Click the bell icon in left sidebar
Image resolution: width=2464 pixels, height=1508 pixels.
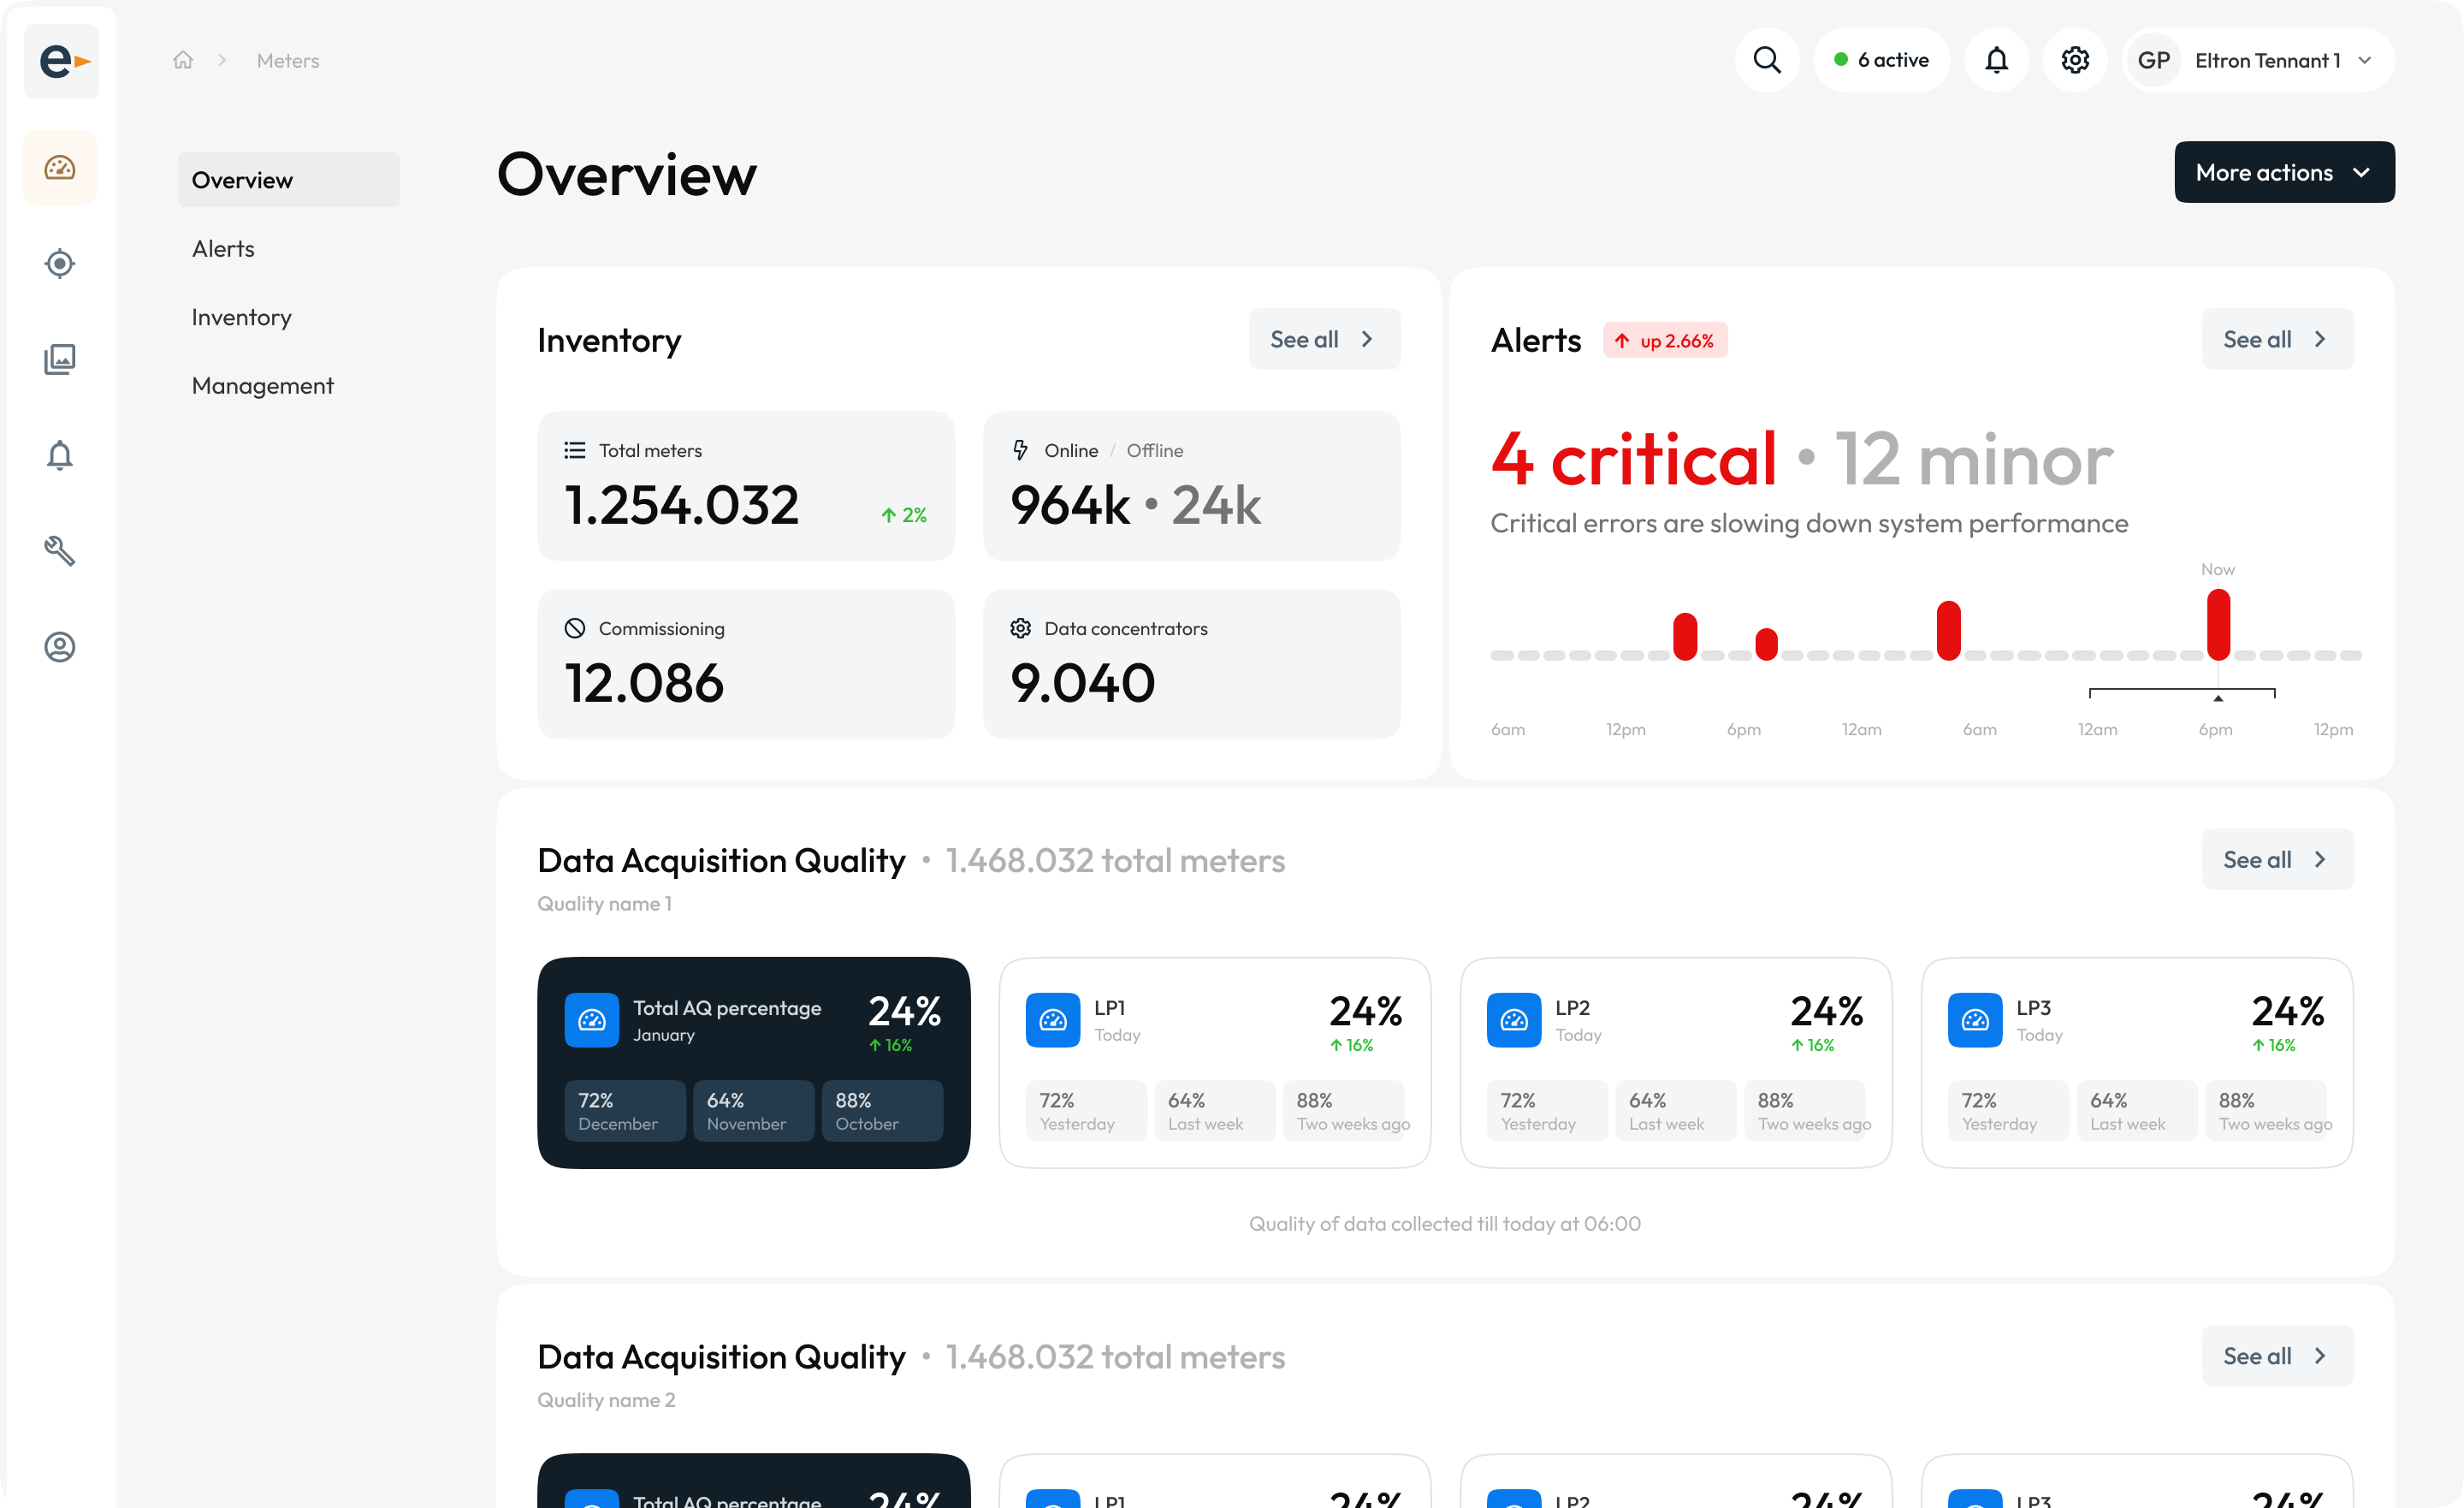(x=60, y=455)
